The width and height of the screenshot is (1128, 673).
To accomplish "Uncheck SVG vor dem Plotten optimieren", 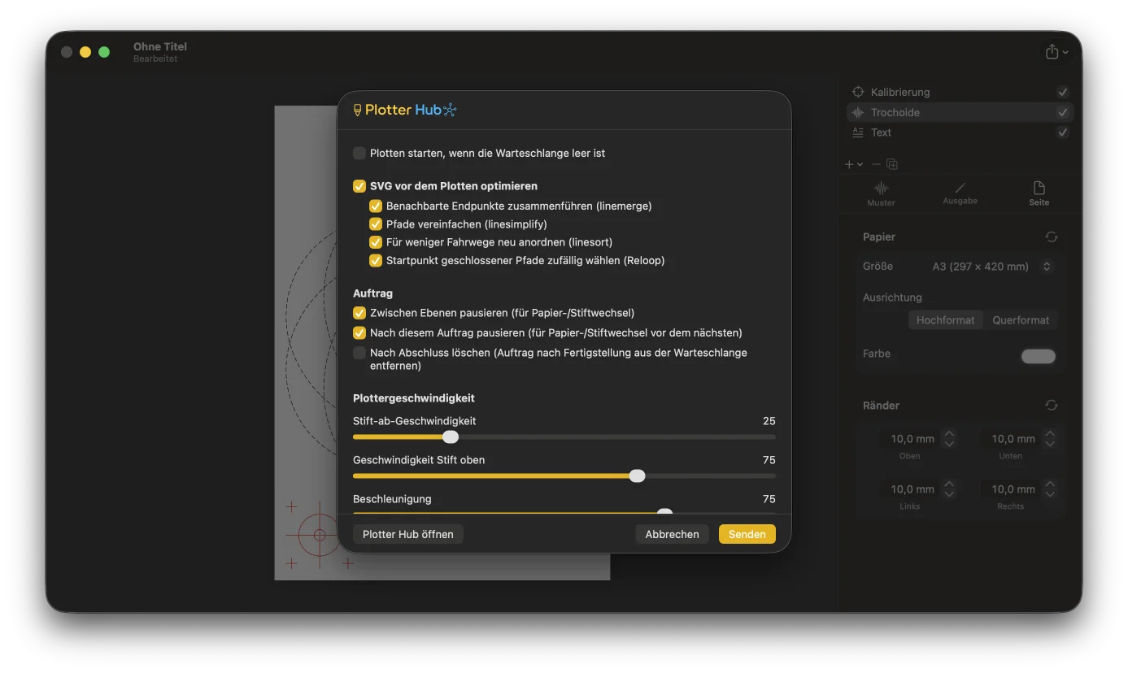I will [x=359, y=186].
